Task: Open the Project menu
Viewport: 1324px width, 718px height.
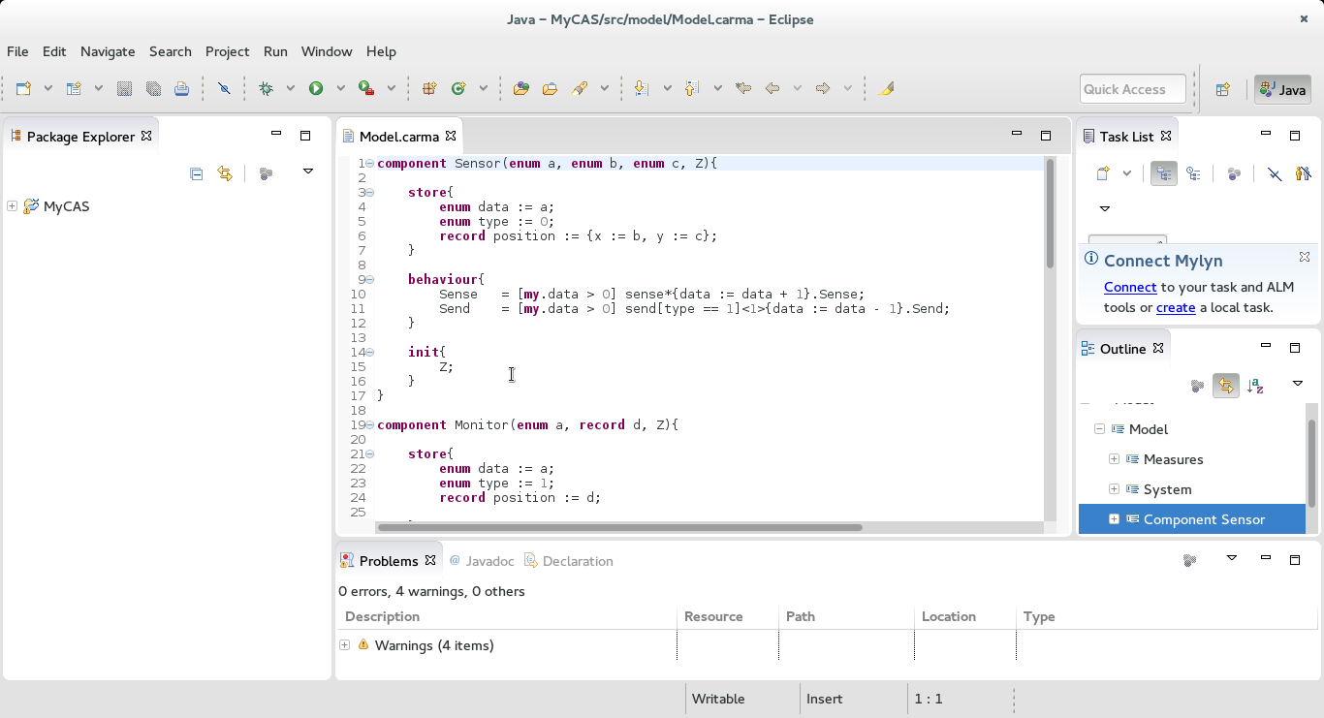Action: pyautogui.click(x=227, y=51)
